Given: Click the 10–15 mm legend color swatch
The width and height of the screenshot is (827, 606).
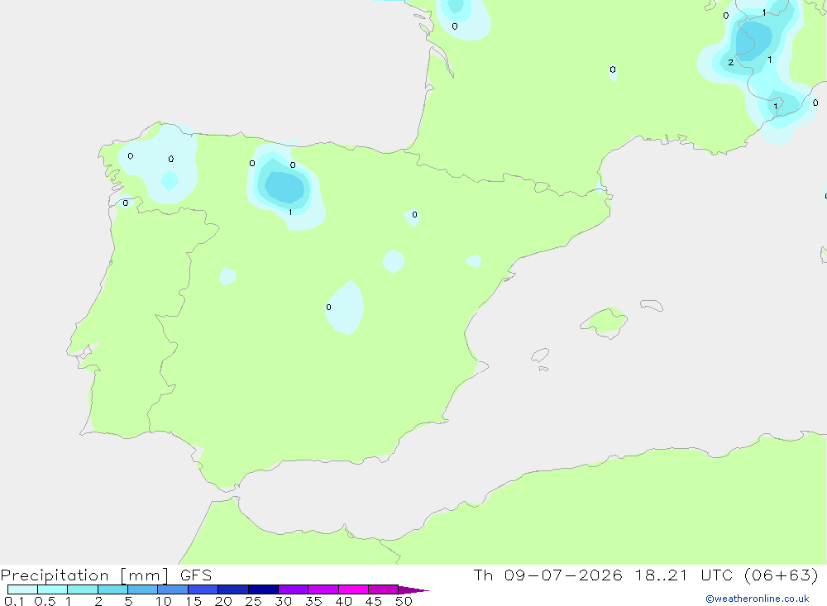Looking at the screenshot, I should (x=173, y=589).
